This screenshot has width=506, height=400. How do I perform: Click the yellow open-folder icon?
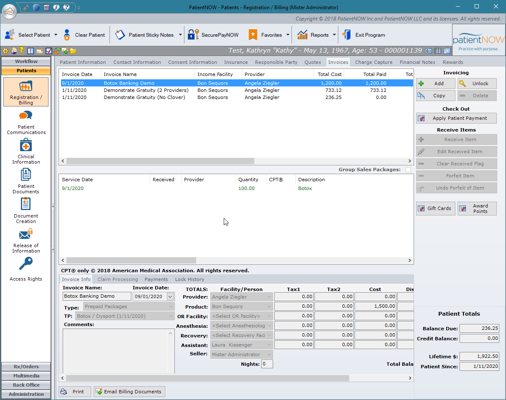click(73, 51)
